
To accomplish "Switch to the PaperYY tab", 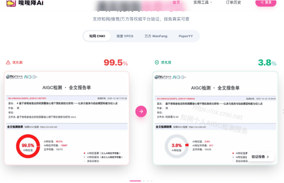I will point(186,36).
